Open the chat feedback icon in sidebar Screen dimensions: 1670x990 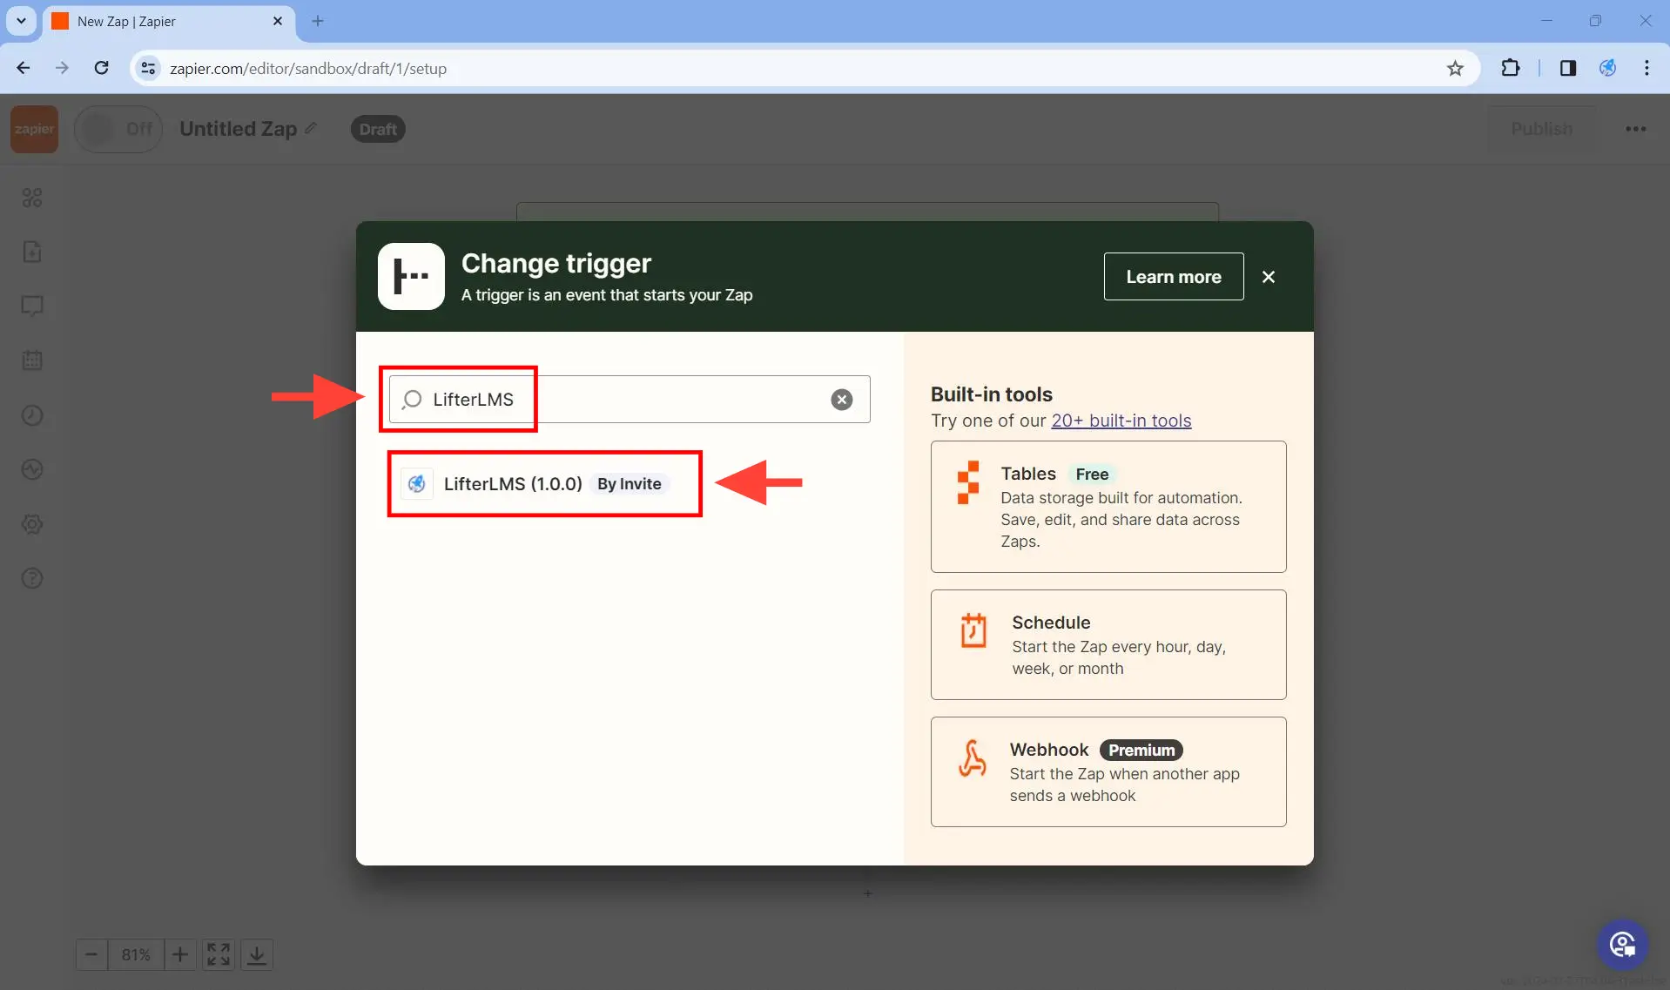click(x=32, y=306)
